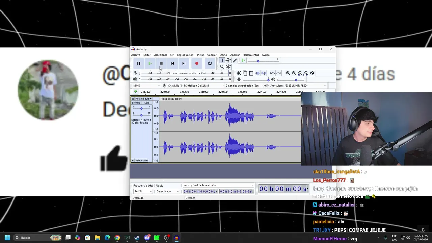Open the Auriculares playback device dropdown

[298, 86]
